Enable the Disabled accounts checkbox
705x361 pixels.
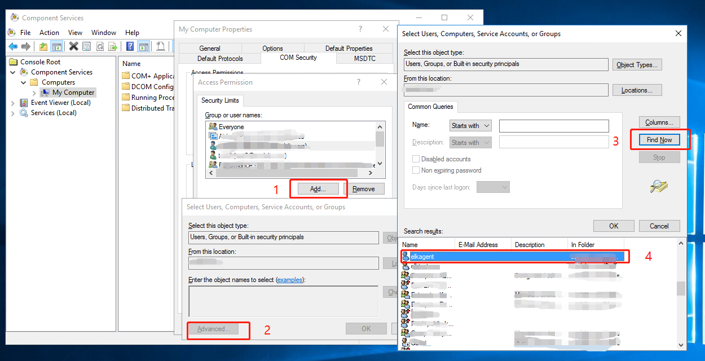(416, 159)
